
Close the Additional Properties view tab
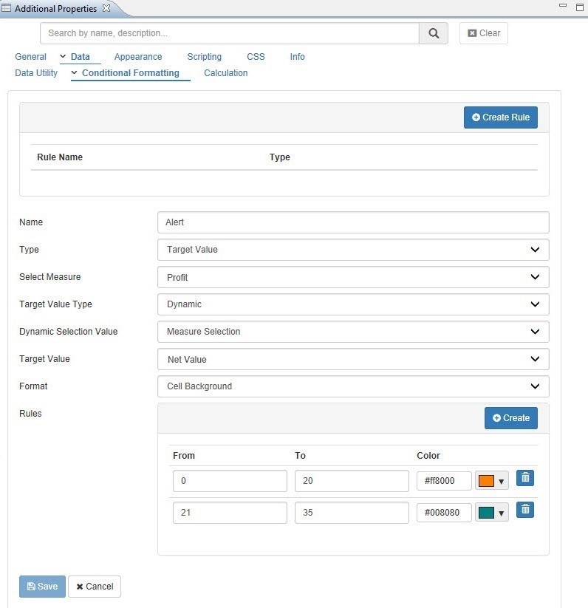click(x=106, y=8)
